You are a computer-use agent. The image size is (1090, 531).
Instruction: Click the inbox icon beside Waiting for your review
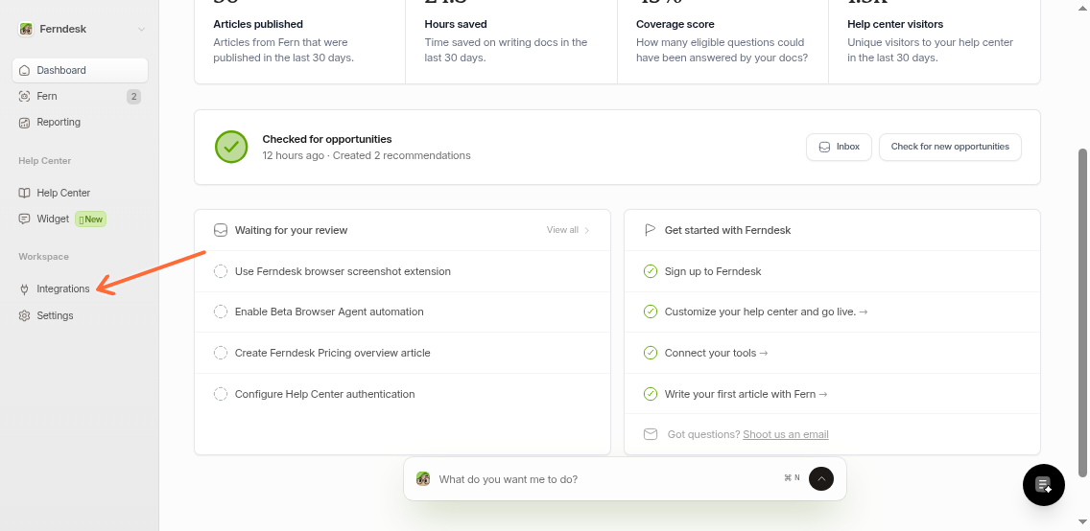221,230
